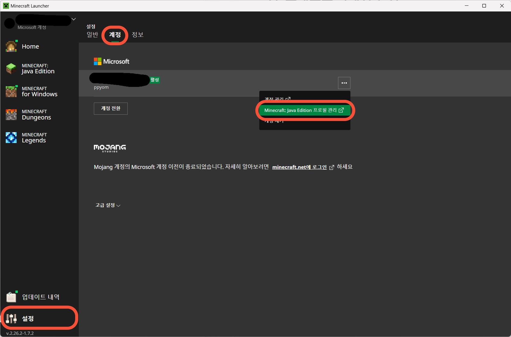Click the ppyom username text
511x337 pixels.
101,87
